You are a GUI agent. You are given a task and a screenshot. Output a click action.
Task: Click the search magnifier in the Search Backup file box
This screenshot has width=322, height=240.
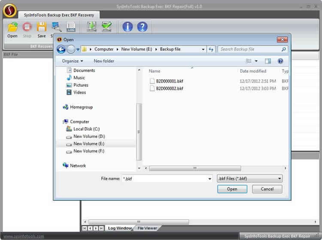tap(284, 49)
